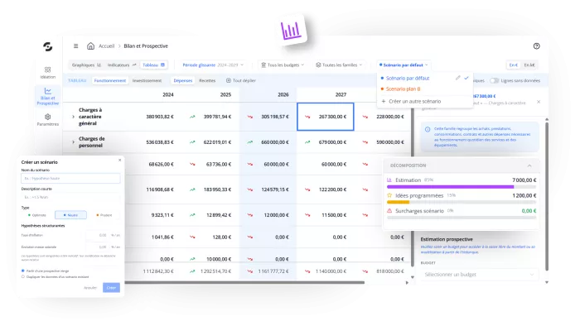
Task: Close the Créer un scénario dialog
Action: 119,161
